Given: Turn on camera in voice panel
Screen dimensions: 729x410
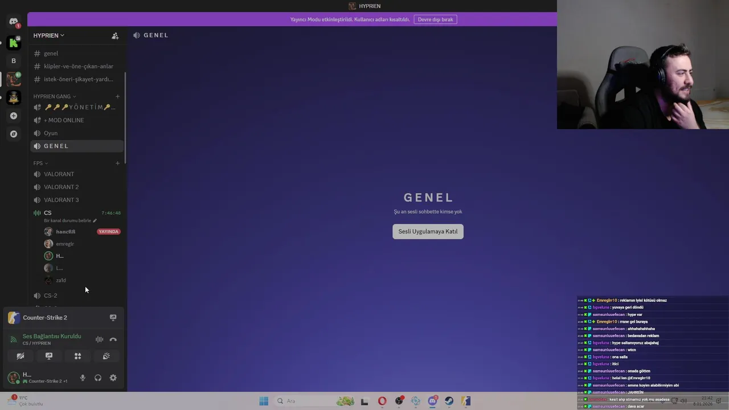Looking at the screenshot, I should 21,356.
